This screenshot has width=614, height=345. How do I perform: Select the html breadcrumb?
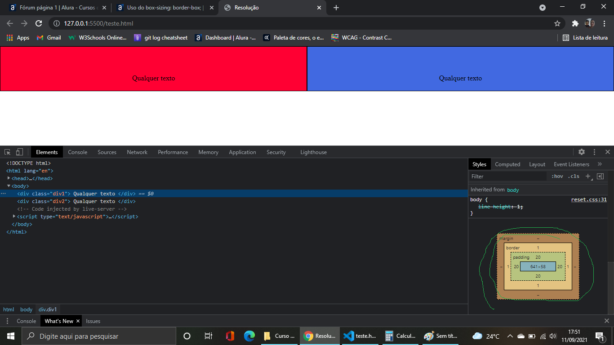tap(9, 309)
